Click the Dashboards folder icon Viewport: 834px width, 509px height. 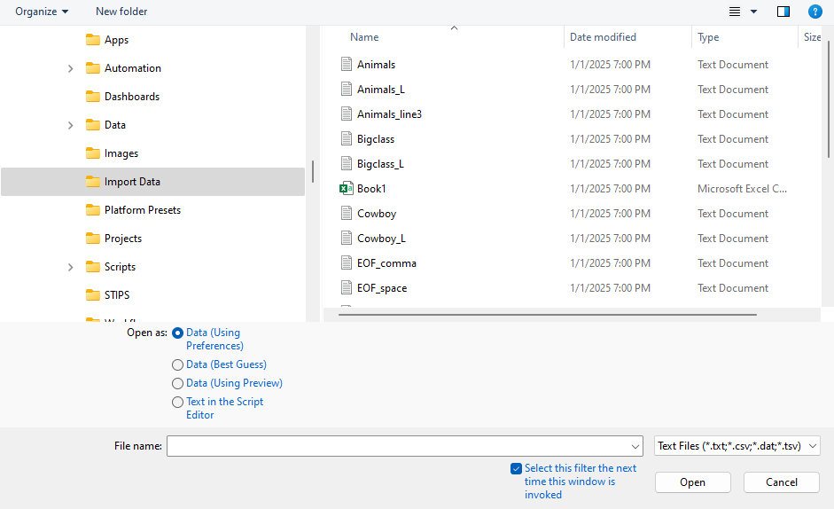coord(92,97)
